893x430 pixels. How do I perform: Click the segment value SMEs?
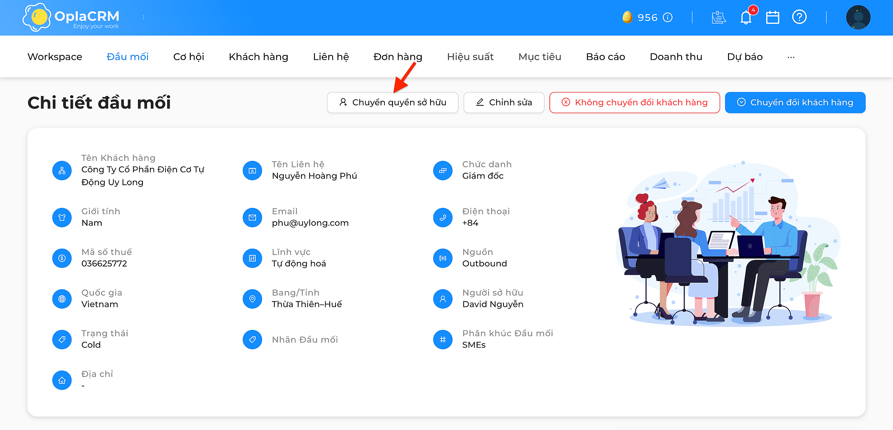click(474, 345)
